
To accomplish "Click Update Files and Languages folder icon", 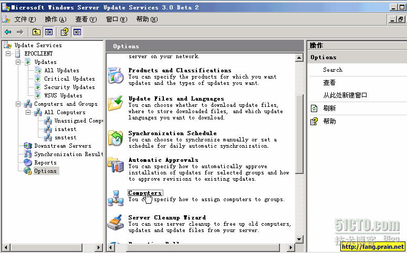I will (116, 103).
